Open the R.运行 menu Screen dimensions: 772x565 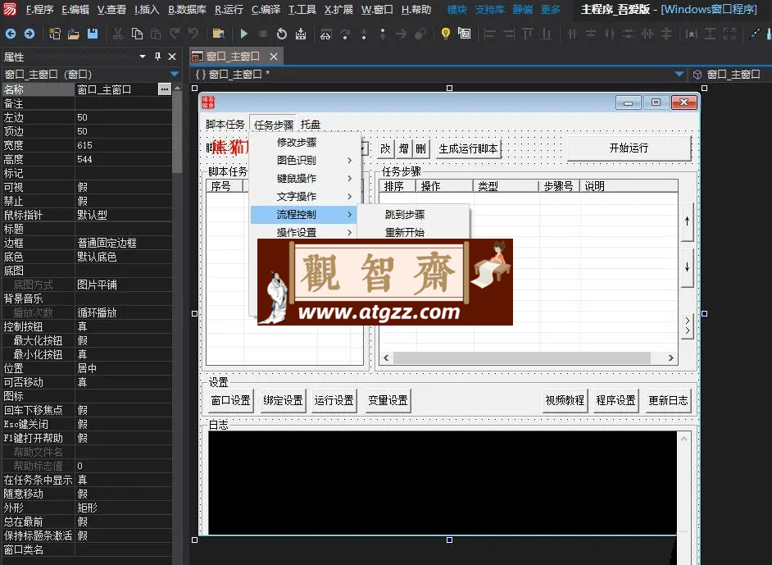pyautogui.click(x=229, y=9)
